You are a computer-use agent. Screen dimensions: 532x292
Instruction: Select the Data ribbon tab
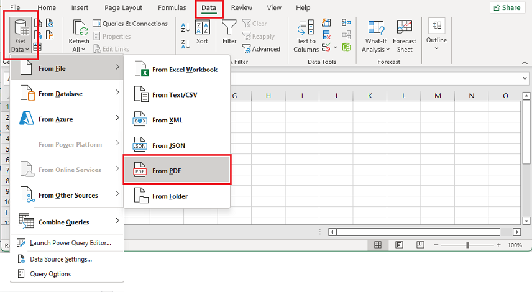pos(209,8)
